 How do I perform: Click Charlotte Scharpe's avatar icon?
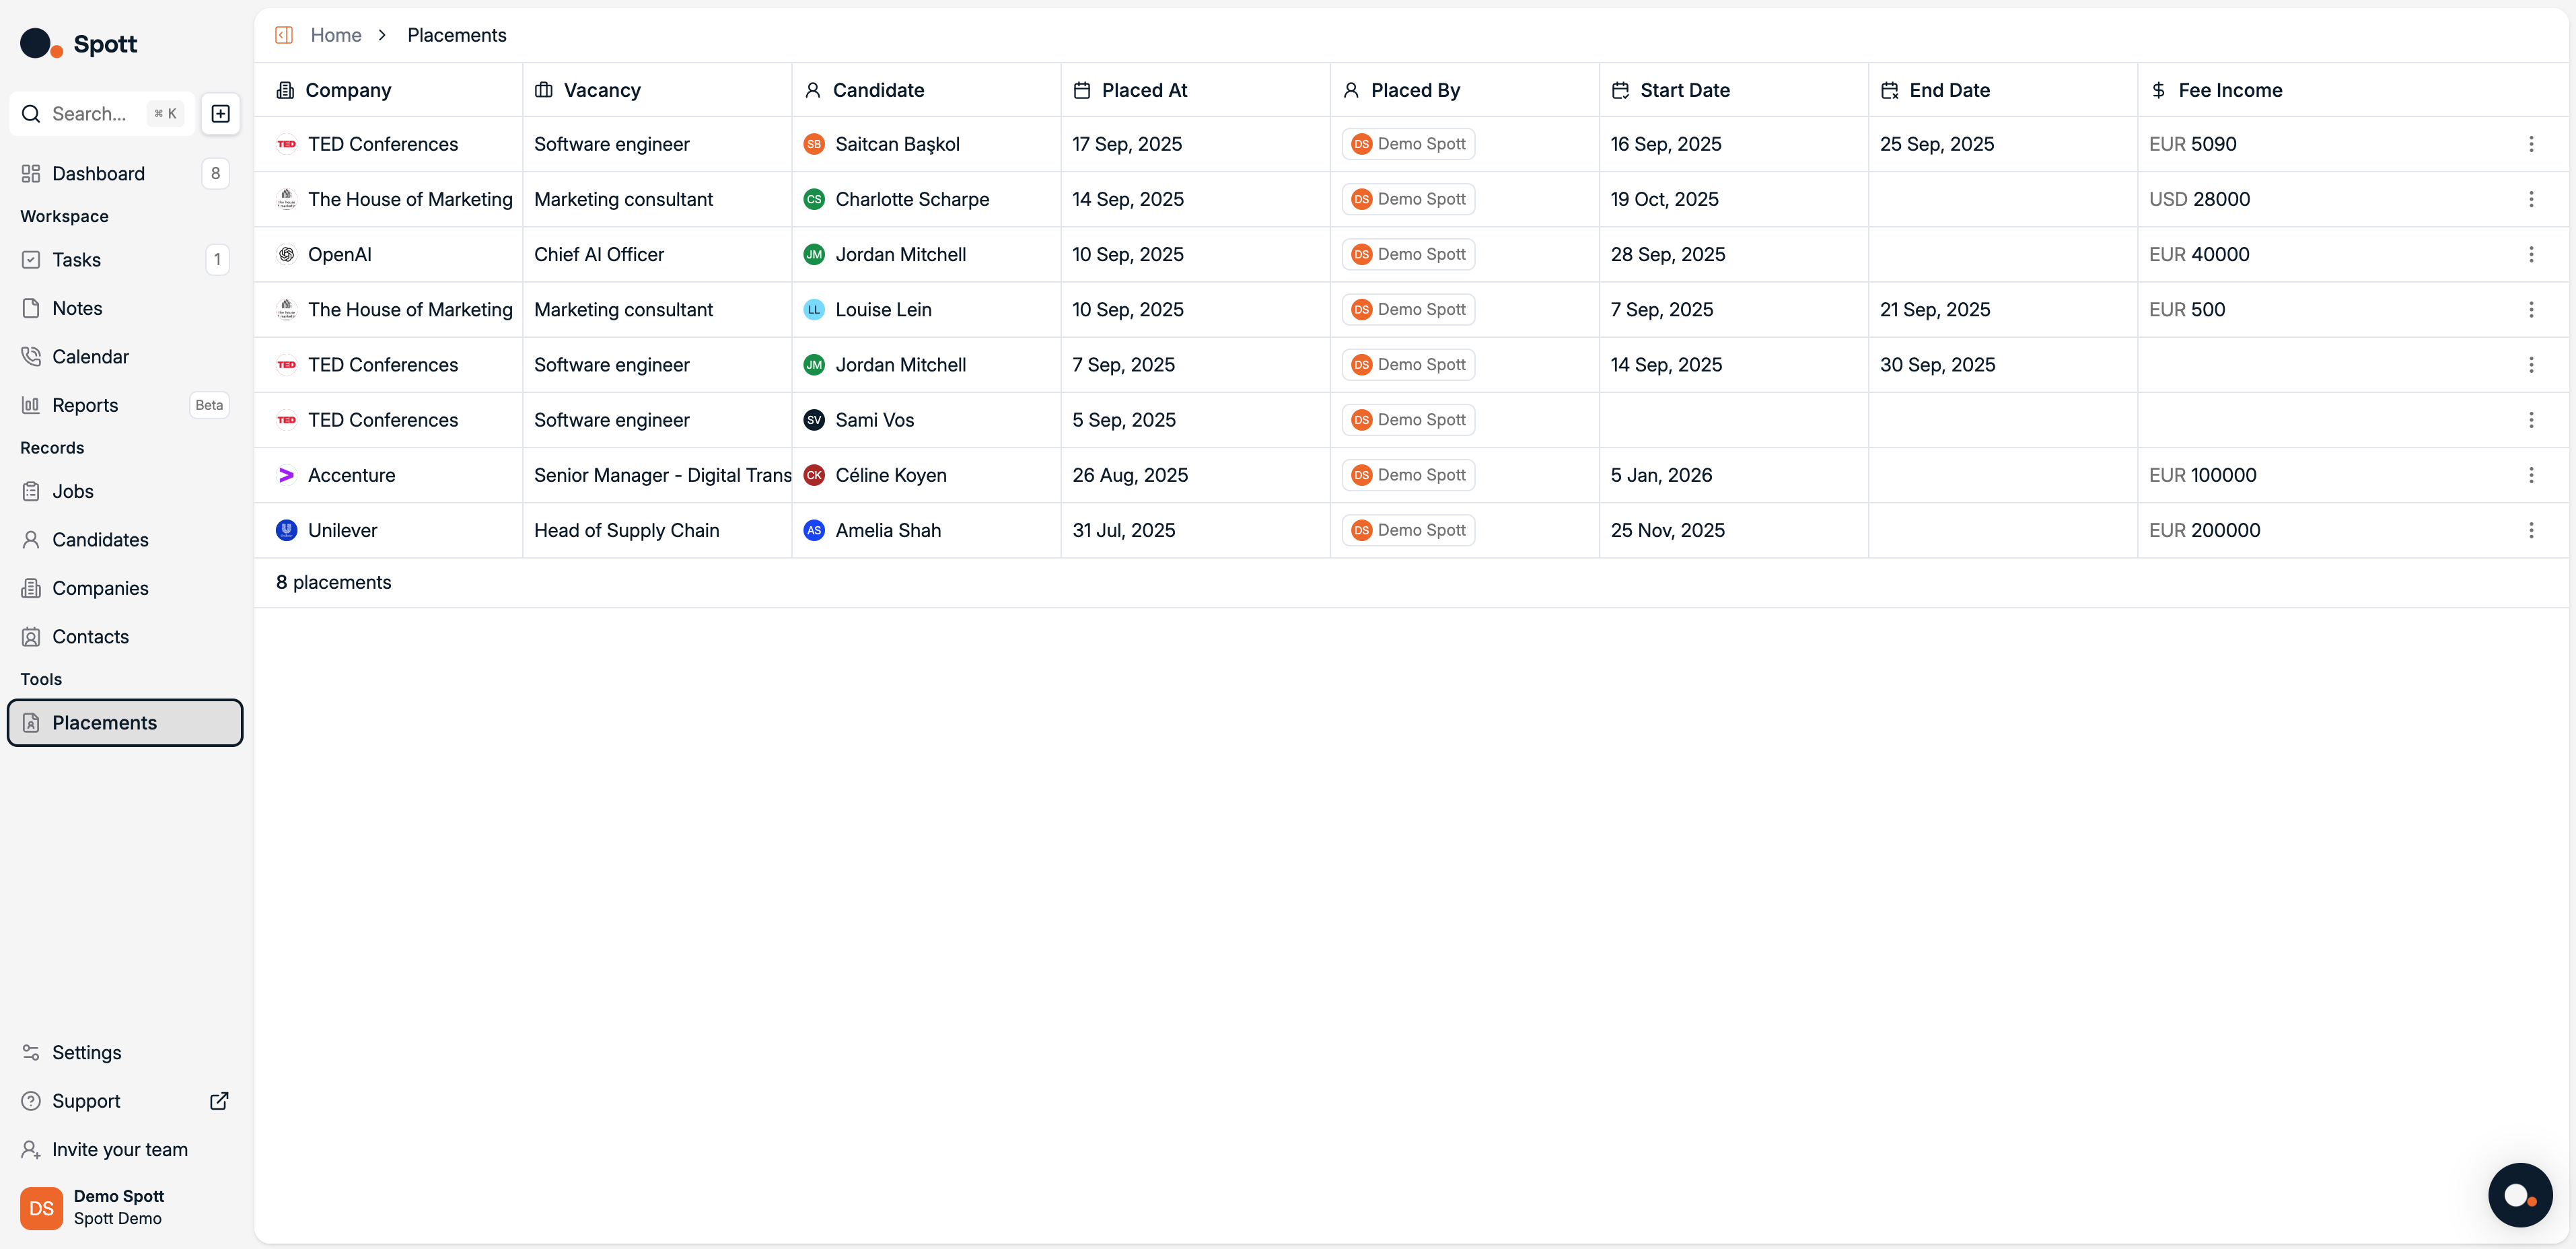tap(814, 199)
